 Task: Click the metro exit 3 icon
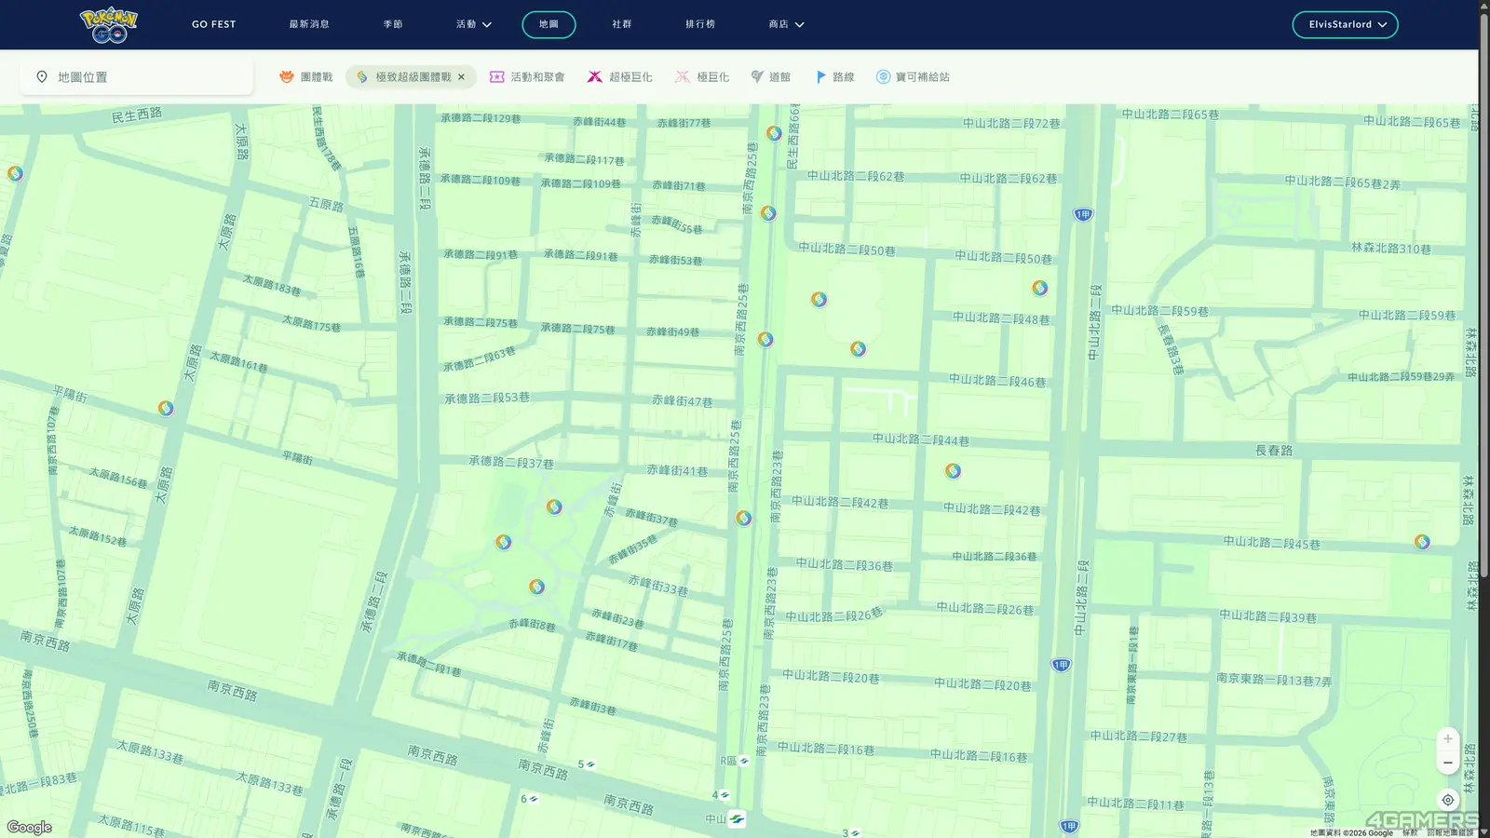(855, 832)
